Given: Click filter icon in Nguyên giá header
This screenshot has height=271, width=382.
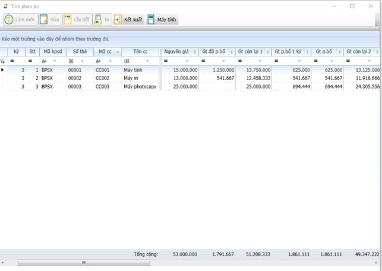Looking at the screenshot, I should (x=195, y=52).
